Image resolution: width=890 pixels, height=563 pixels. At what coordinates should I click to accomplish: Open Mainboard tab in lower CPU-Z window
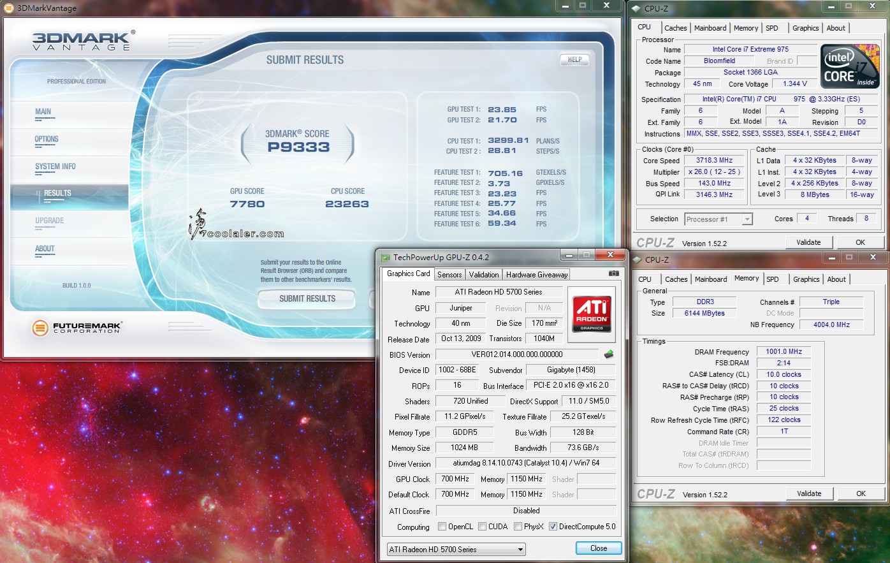[x=711, y=279]
